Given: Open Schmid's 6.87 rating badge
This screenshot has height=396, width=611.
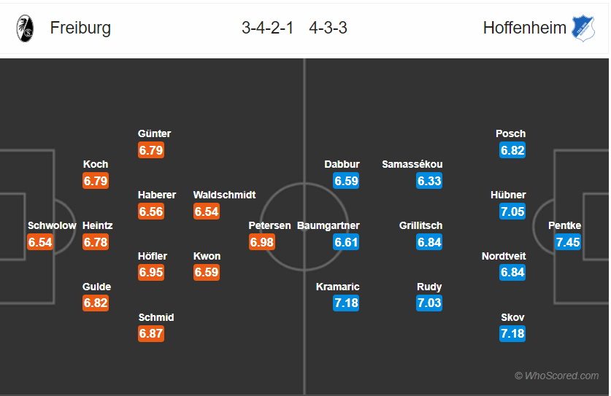Looking at the screenshot, I should tap(151, 334).
